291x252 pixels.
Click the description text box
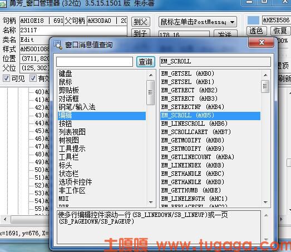159,227
